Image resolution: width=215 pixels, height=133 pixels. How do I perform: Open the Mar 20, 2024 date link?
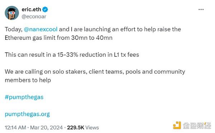coord(46,128)
